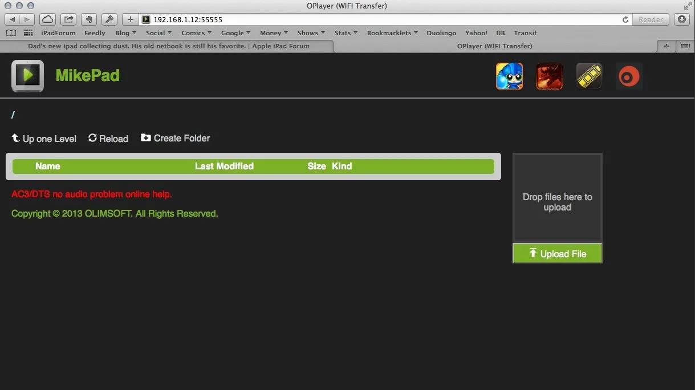The image size is (695, 390).
Task: Open the Google bookmarks dropdown
Action: (x=235, y=33)
